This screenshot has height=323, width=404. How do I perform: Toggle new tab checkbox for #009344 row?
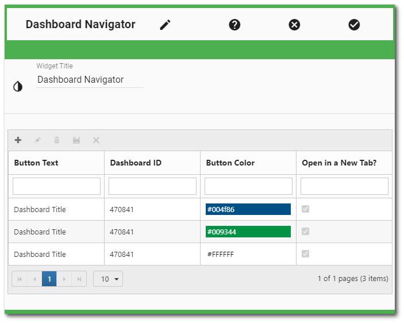pos(305,231)
